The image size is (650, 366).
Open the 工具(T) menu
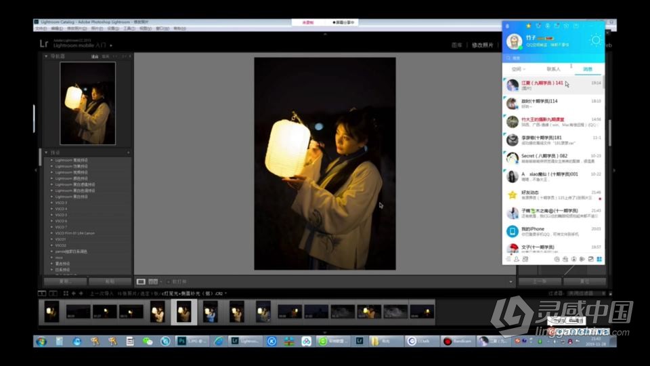pyautogui.click(x=129, y=28)
